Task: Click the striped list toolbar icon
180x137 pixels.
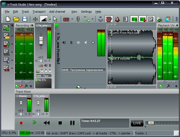Action: pyautogui.click(x=125, y=19)
